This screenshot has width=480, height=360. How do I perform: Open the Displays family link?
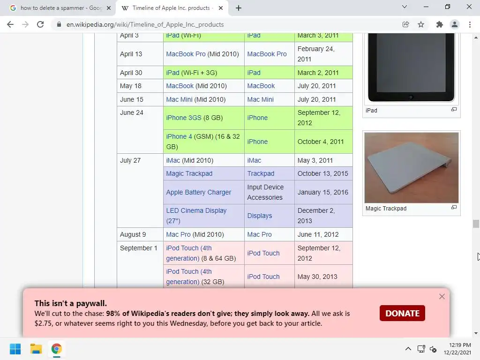click(260, 216)
